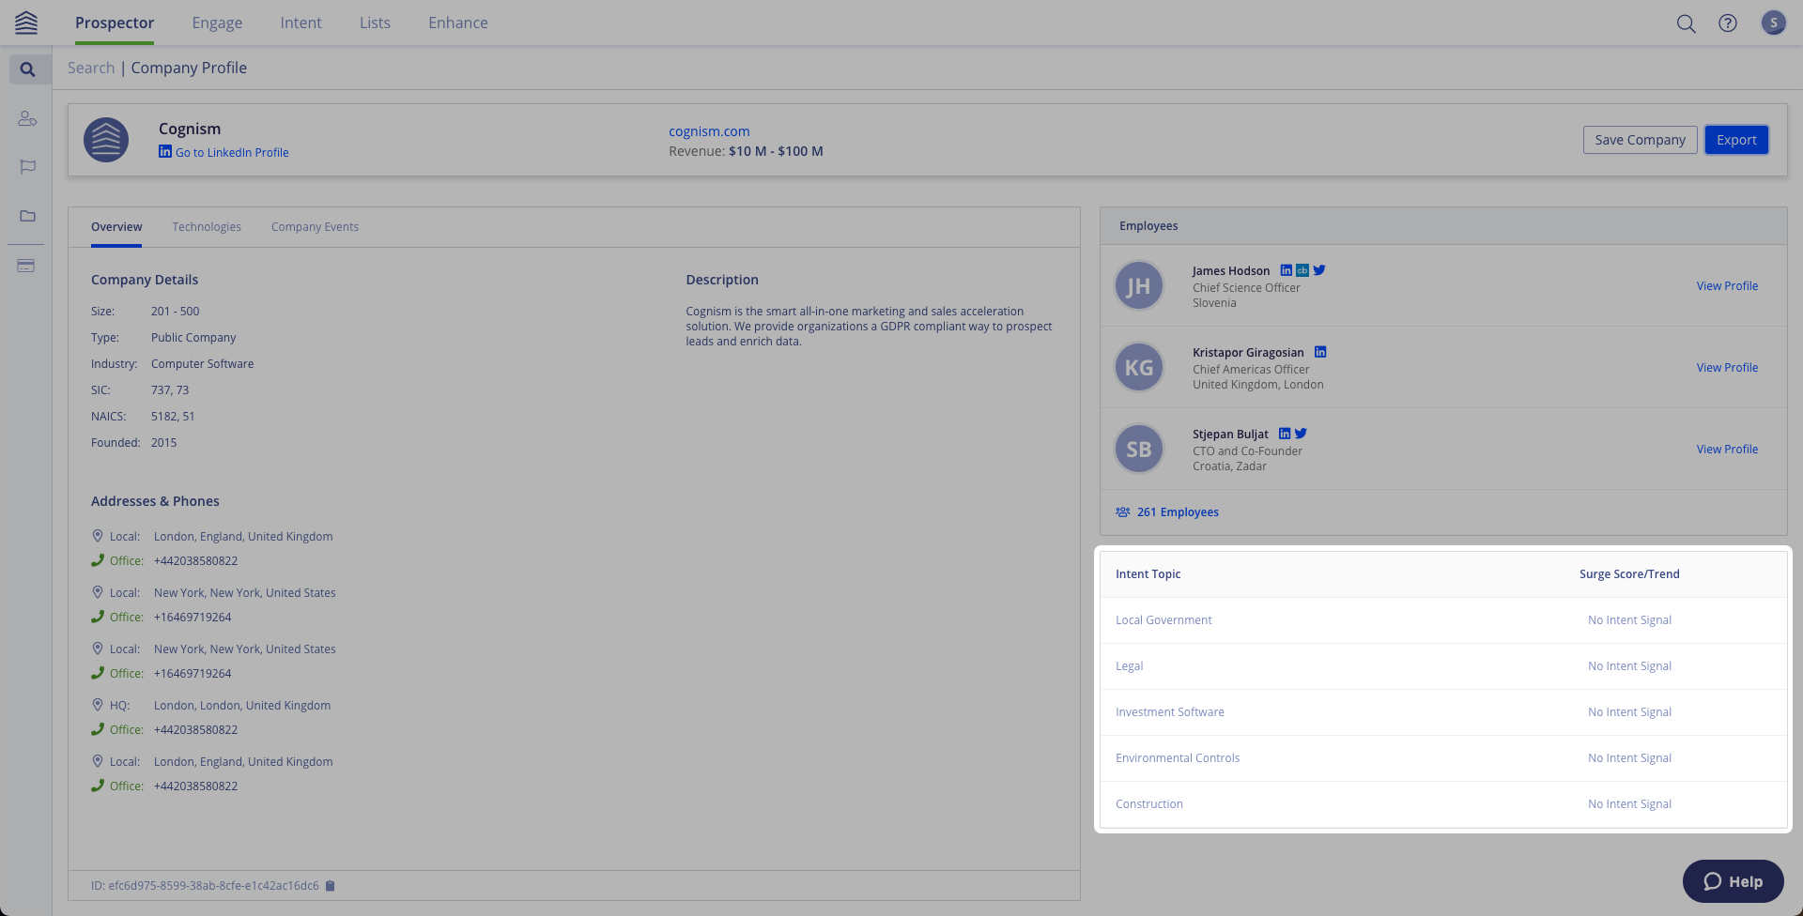Screen dimensions: 1803x916
Task: Open the cognism.com website link
Action: [709, 131]
